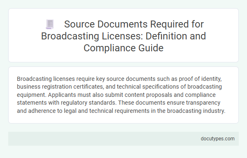Click the docutypes.com footer text
The height and width of the screenshot is (158, 247).
pos(217,139)
